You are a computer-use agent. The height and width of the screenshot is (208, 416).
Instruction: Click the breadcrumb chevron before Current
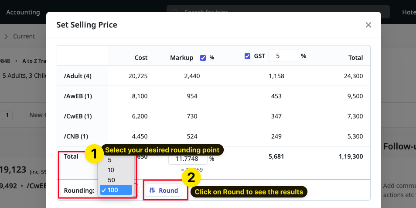pos(6,37)
